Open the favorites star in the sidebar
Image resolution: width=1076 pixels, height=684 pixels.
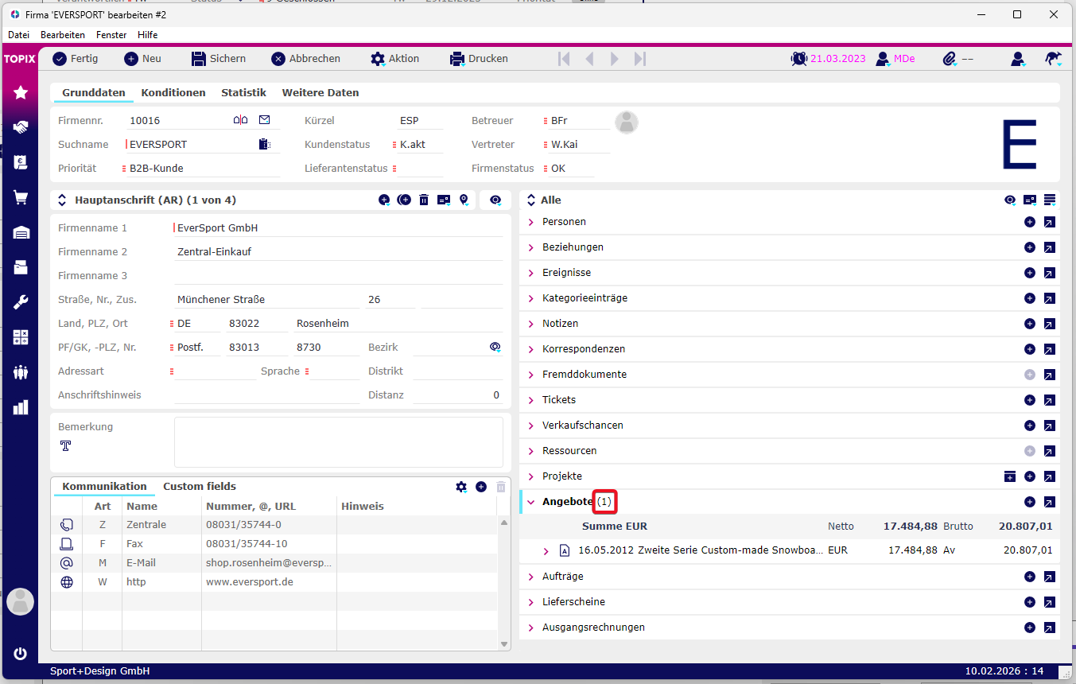point(21,93)
